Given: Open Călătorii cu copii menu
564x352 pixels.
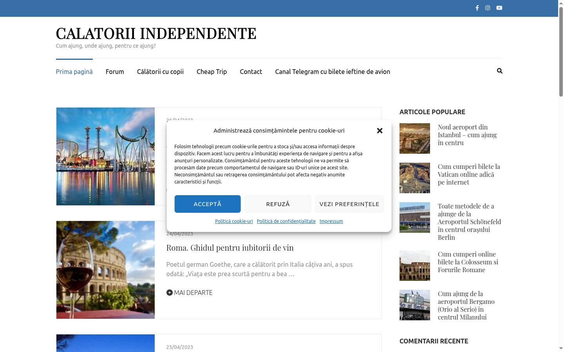Looking at the screenshot, I should point(160,72).
